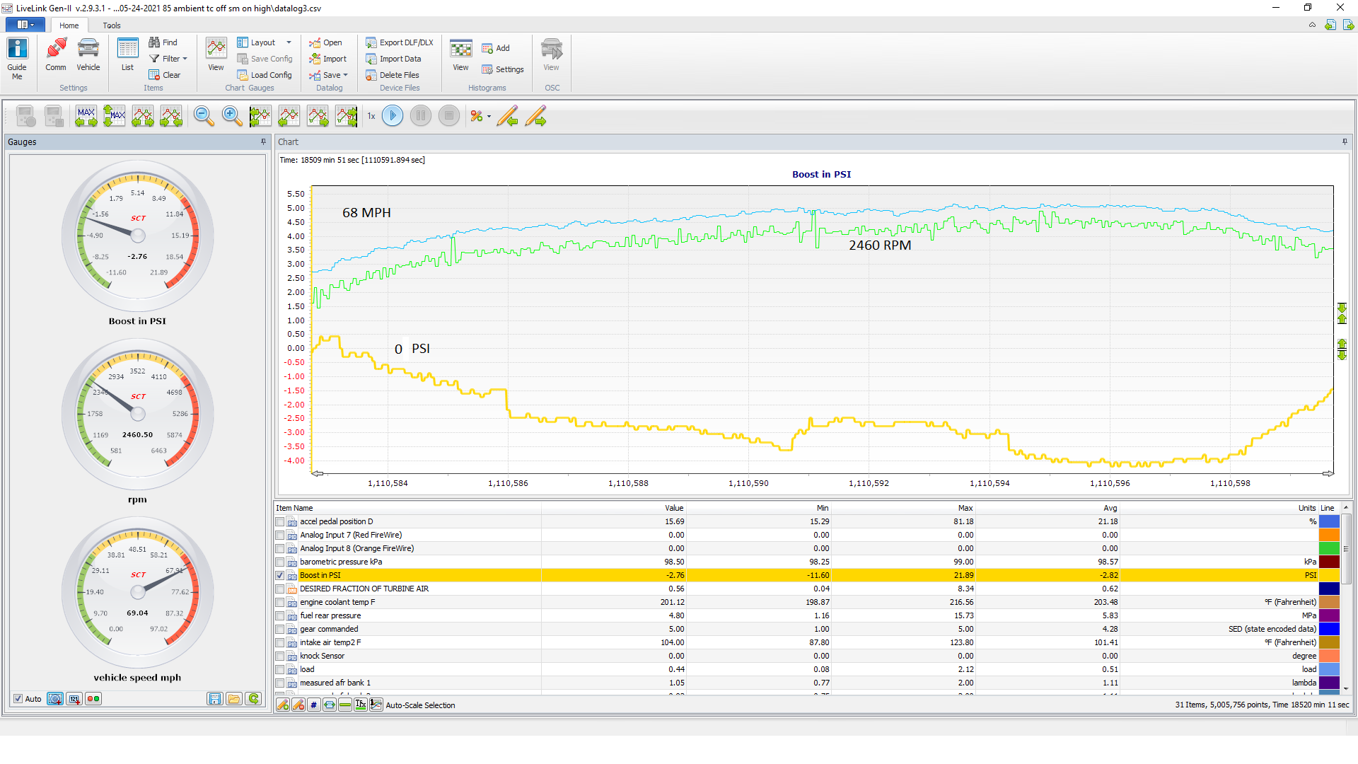Expand the Save datalog dropdown
1358x764 pixels.
346,75
